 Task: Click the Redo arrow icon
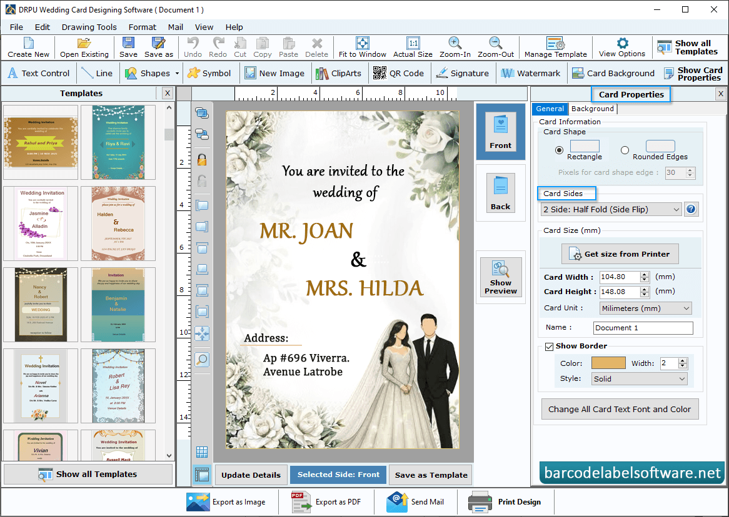tap(218, 43)
